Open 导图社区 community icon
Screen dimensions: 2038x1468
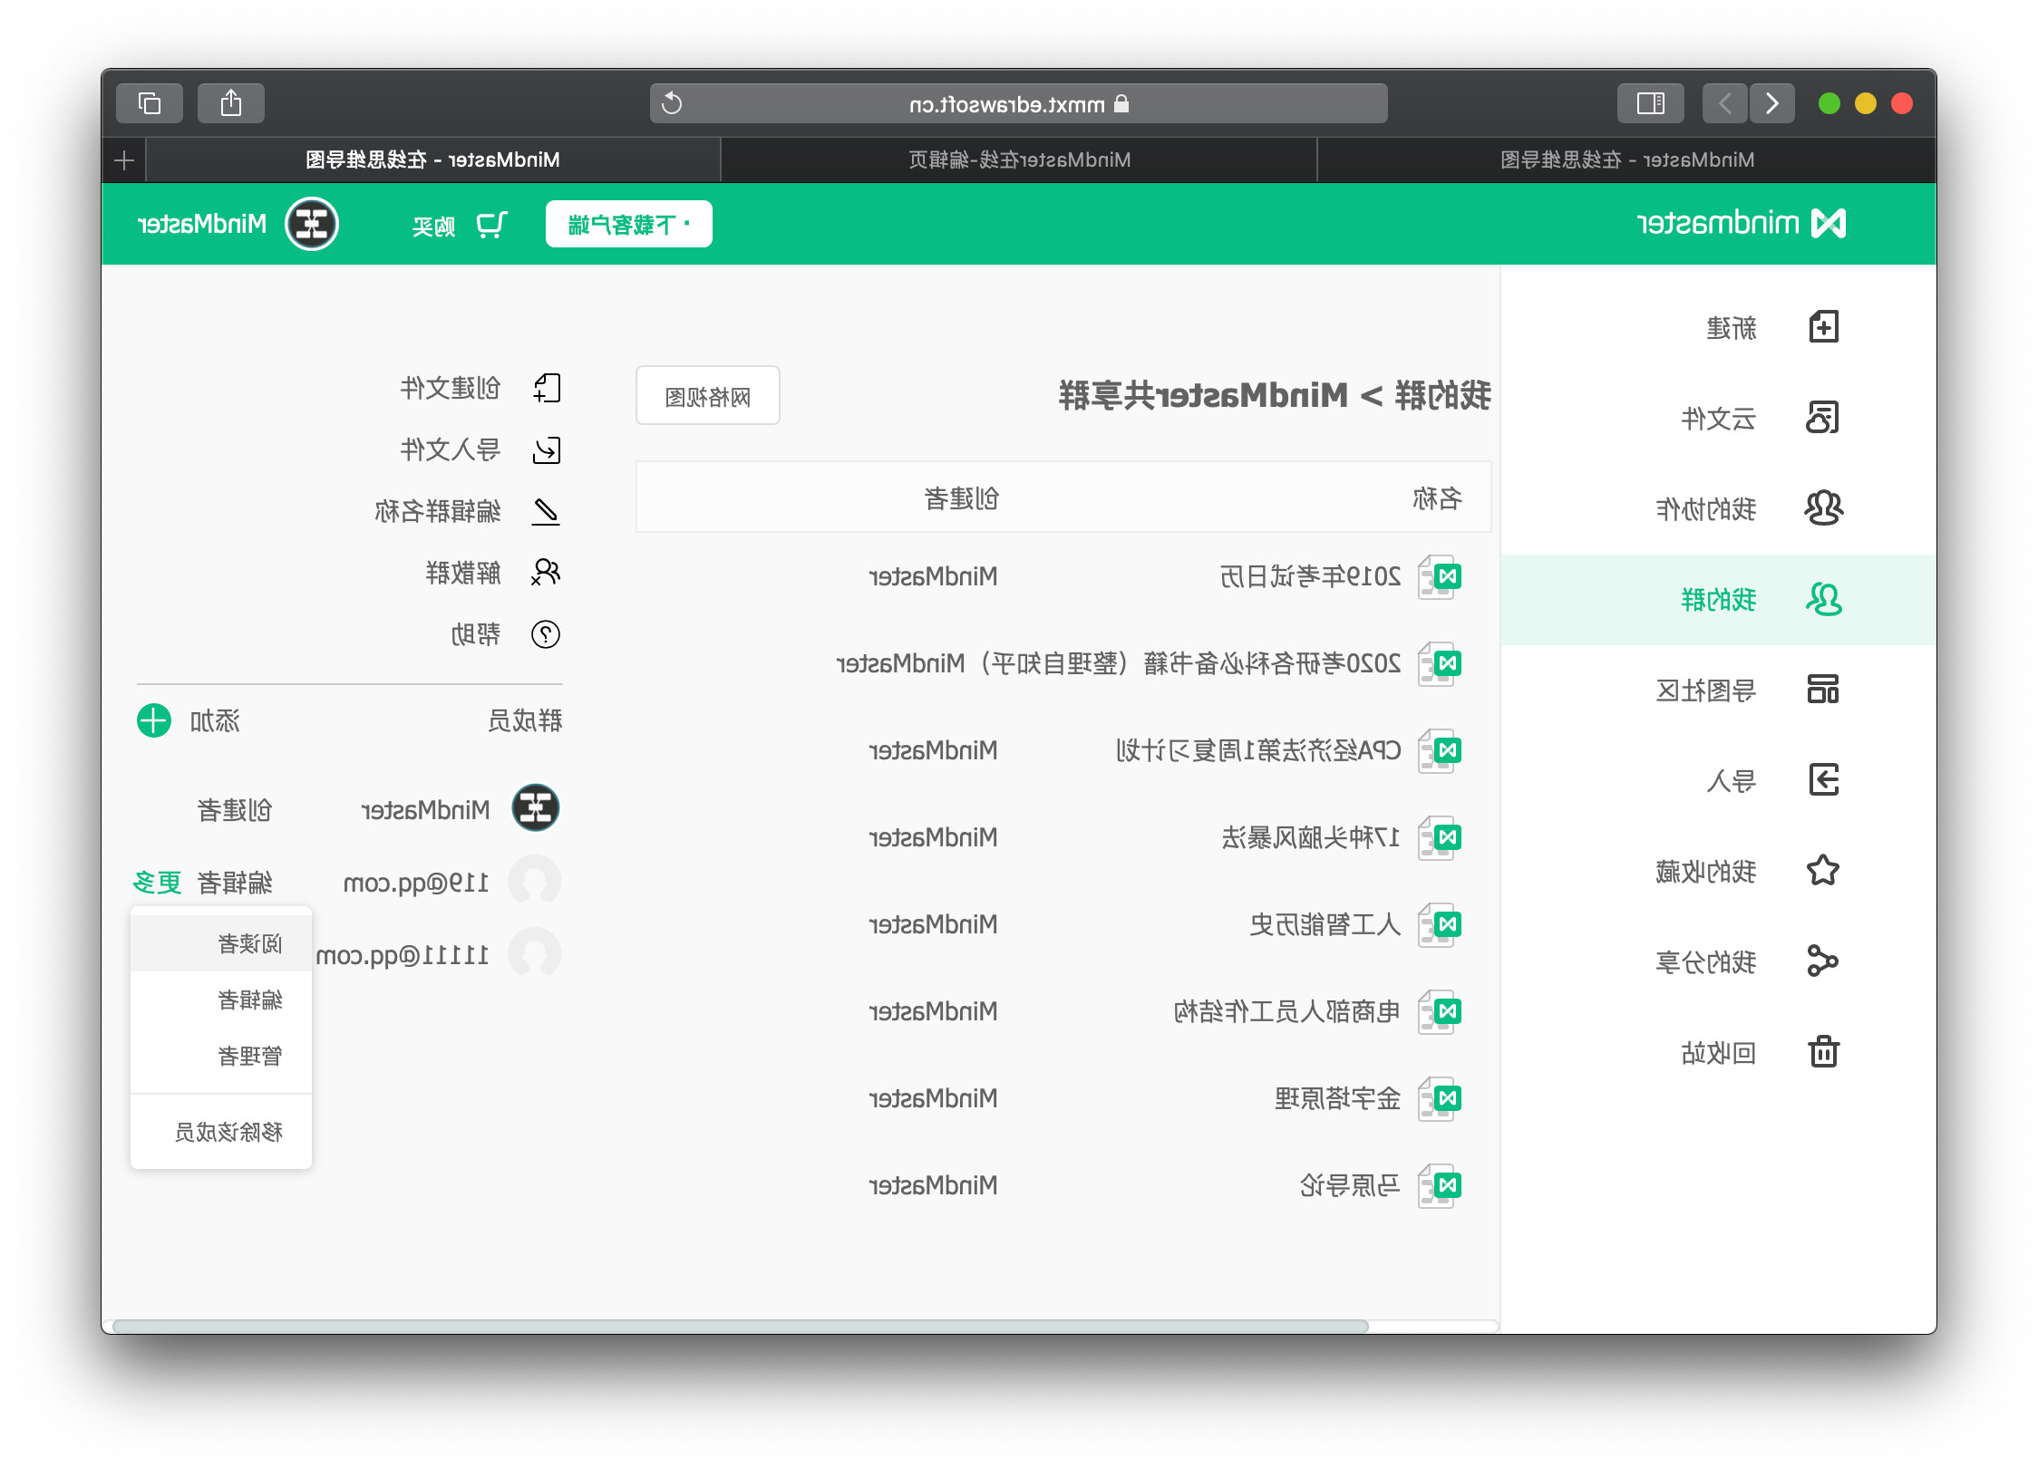[x=1823, y=690]
